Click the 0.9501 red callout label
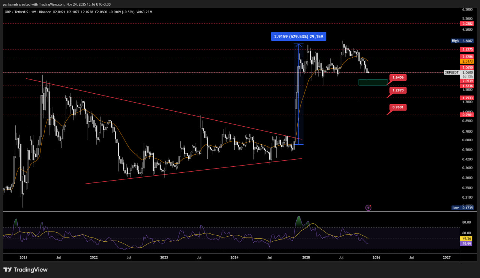Screen dimensions: 480x278 [397, 107]
